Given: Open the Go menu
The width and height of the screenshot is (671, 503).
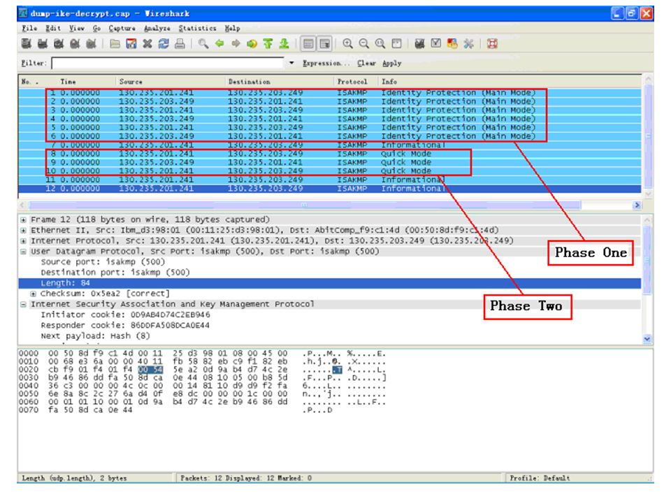Looking at the screenshot, I should pos(96,28).
